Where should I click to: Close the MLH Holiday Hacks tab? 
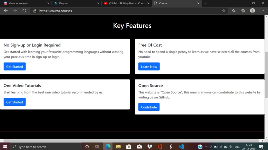click(148, 3)
